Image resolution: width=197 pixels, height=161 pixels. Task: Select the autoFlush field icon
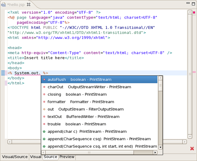pos(44,79)
